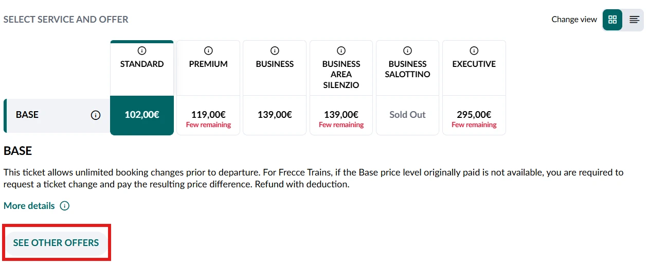Select Premium 119,00€ fare

coord(208,115)
